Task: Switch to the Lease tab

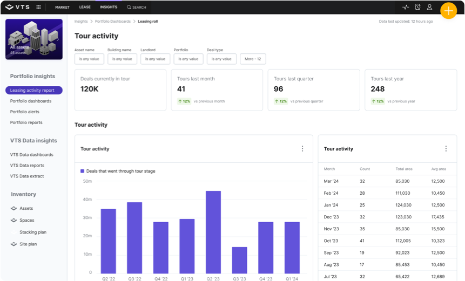Action: (85, 7)
